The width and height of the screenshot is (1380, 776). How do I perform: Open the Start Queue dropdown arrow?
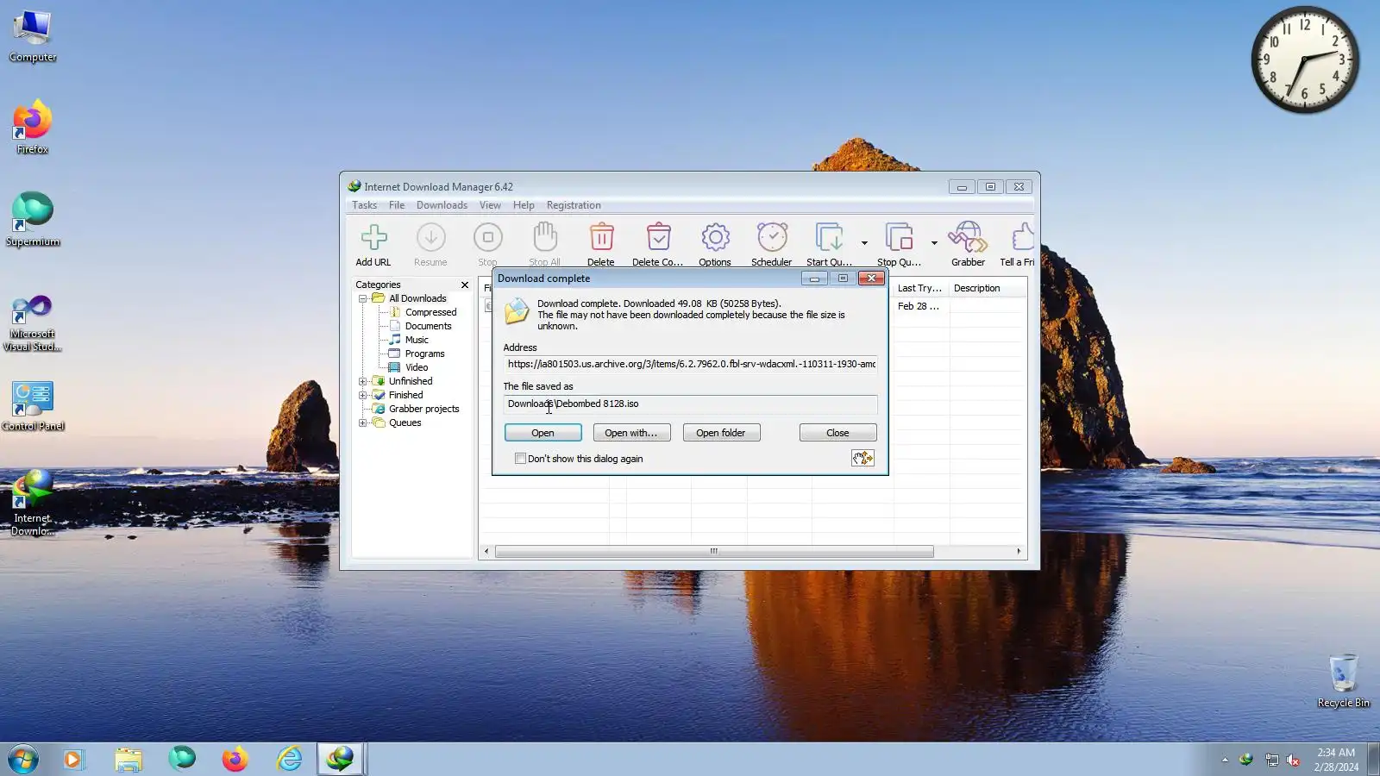tap(864, 243)
